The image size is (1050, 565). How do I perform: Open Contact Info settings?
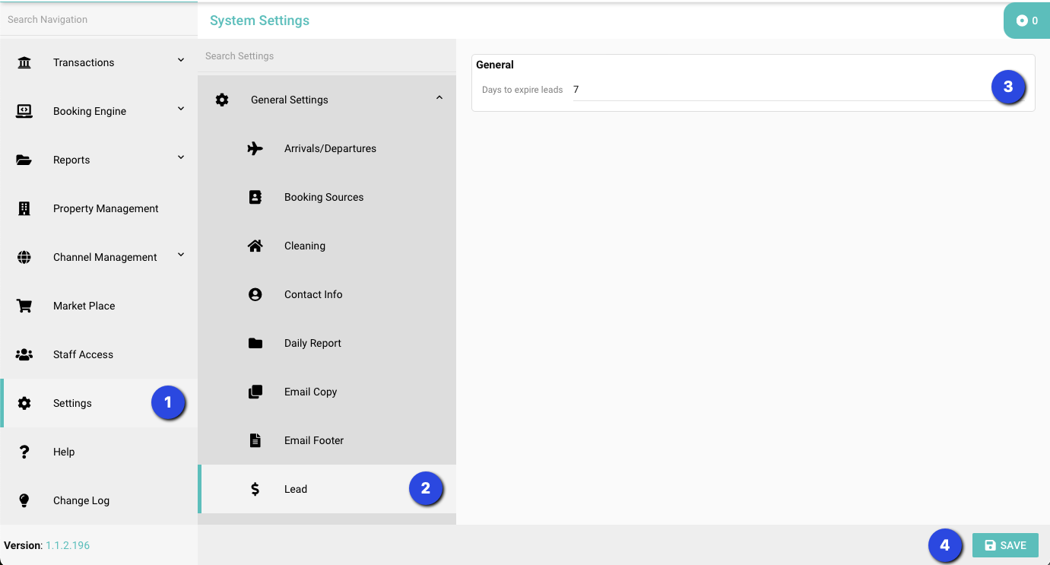tap(313, 294)
